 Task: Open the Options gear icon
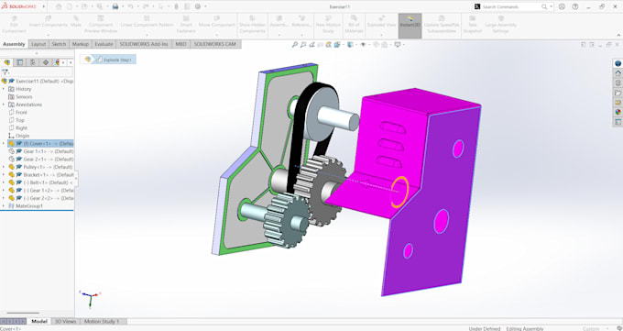point(198,6)
